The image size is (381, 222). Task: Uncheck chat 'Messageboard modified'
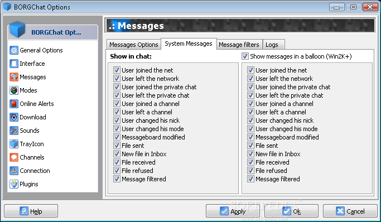pos(117,137)
